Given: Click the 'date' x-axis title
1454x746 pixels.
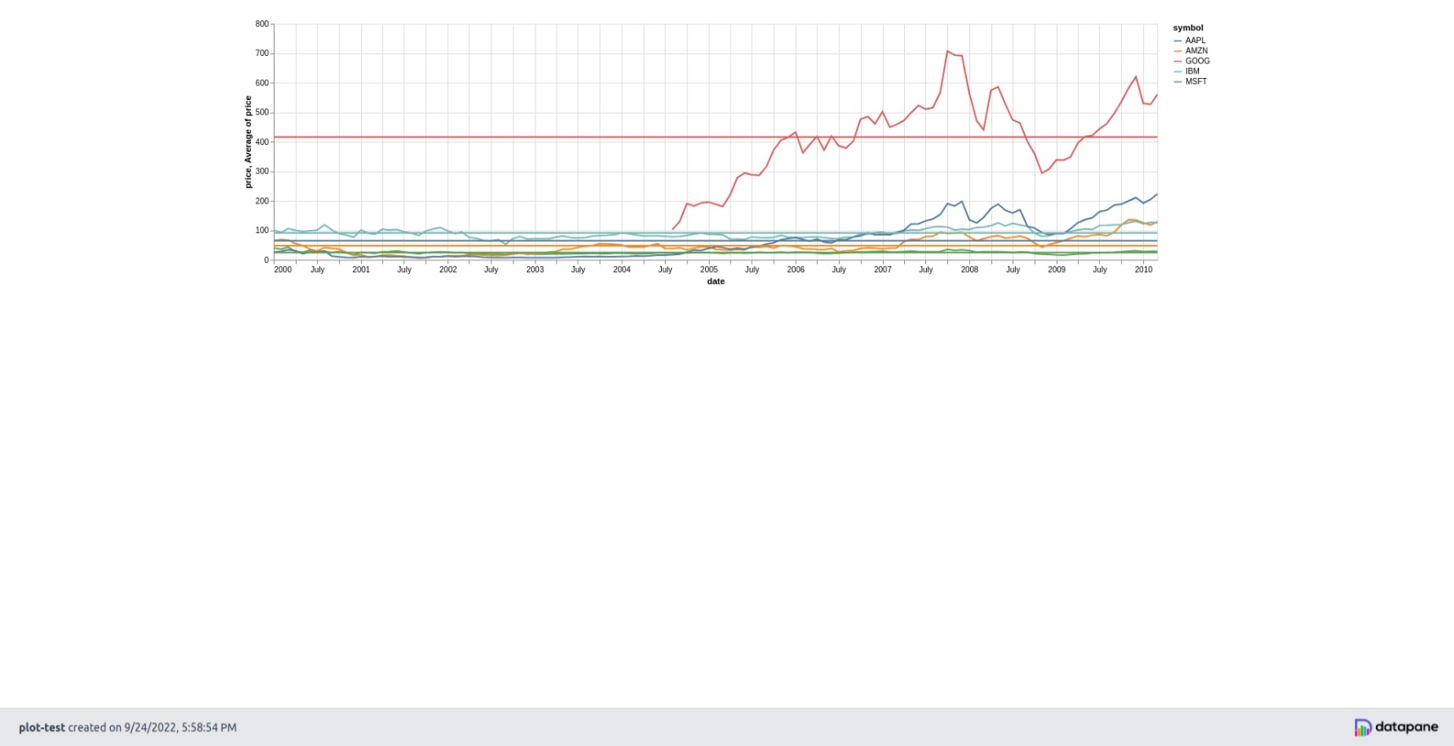Looking at the screenshot, I should point(716,281).
